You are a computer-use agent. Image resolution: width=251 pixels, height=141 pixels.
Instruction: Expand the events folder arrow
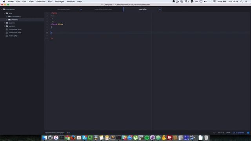pos(4,23)
